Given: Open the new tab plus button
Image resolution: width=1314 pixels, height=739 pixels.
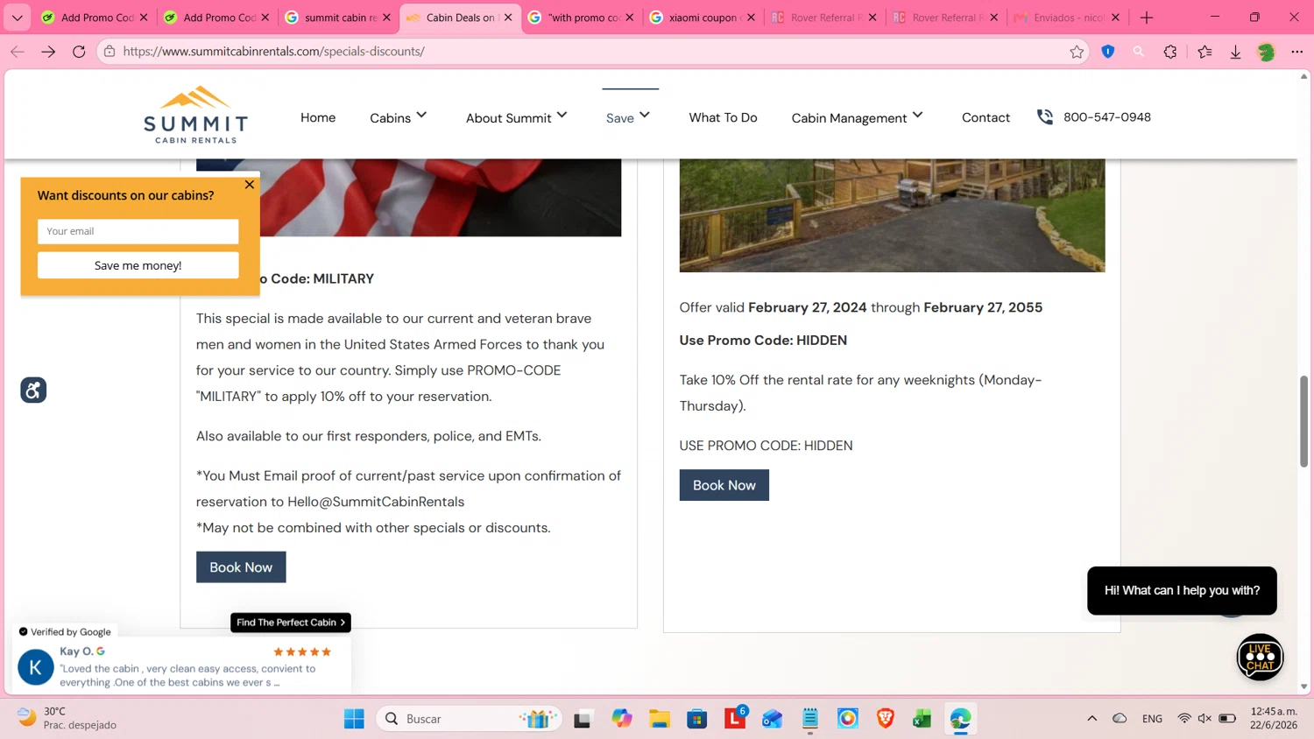Looking at the screenshot, I should 1147,18.
